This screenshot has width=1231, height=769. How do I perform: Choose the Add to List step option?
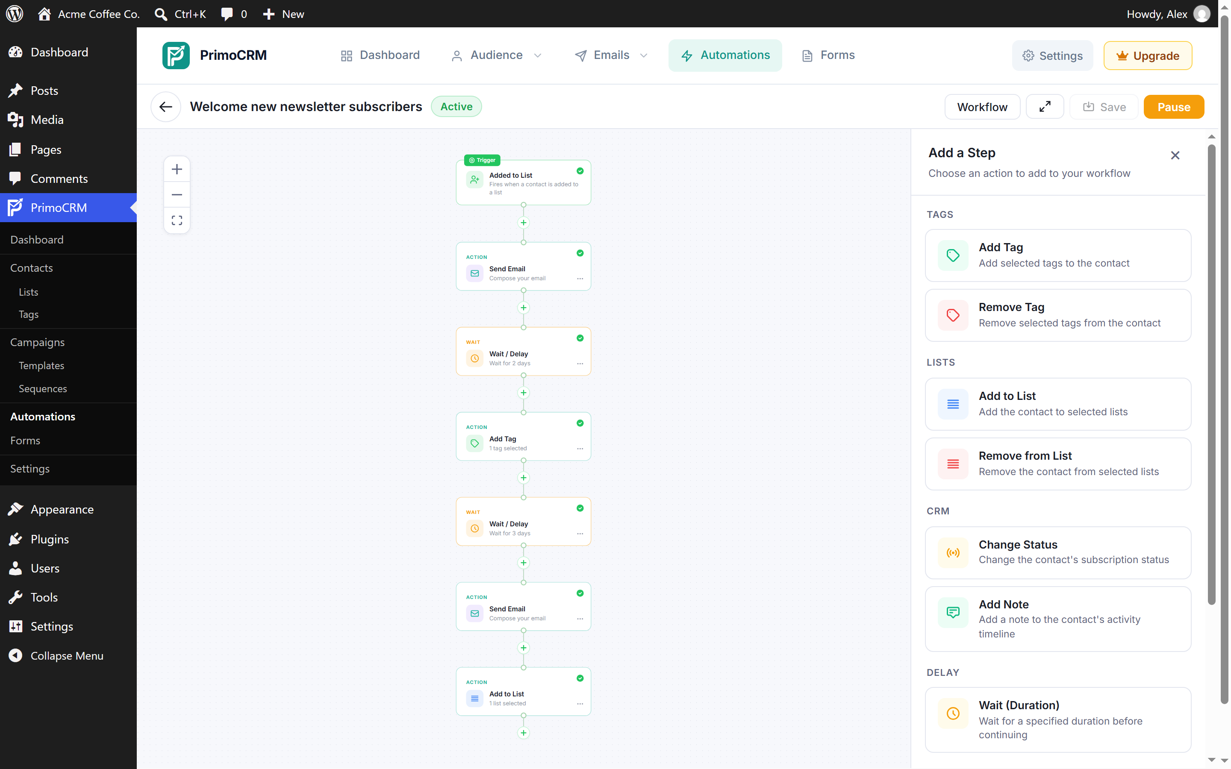click(x=1057, y=404)
